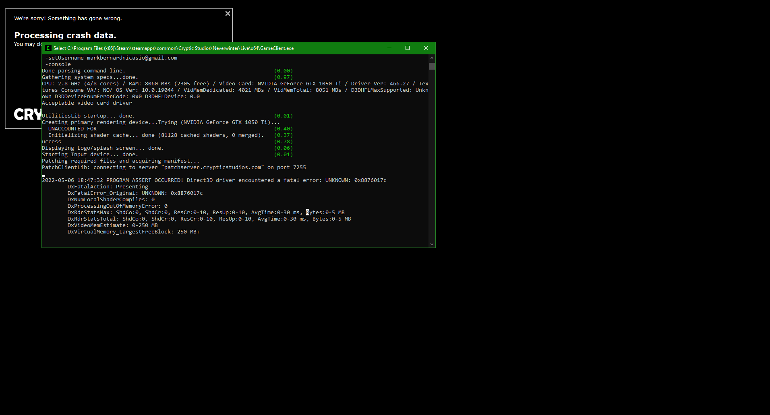
Task: Click the green '(0.06)' timing value
Action: [284, 148]
